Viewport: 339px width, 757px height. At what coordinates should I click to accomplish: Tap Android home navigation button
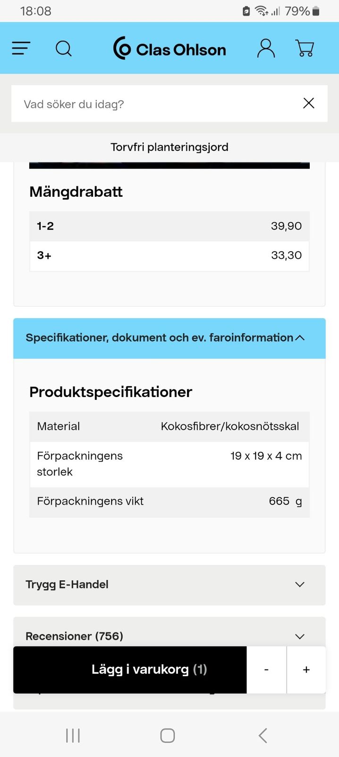(x=168, y=735)
